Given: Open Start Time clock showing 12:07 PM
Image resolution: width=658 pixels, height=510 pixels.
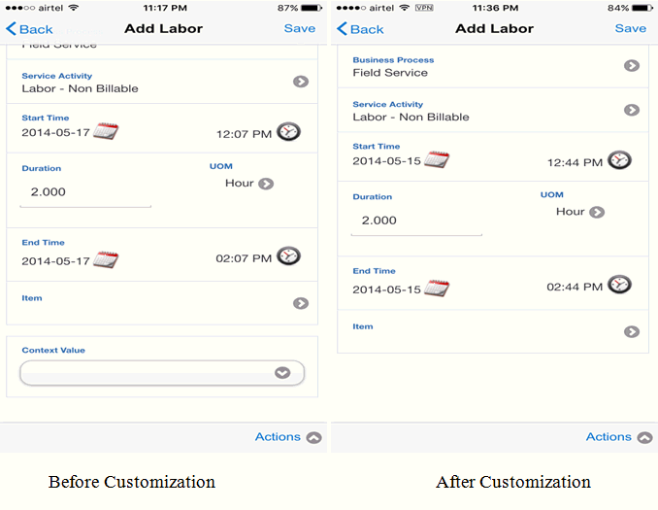Looking at the screenshot, I should tap(288, 131).
